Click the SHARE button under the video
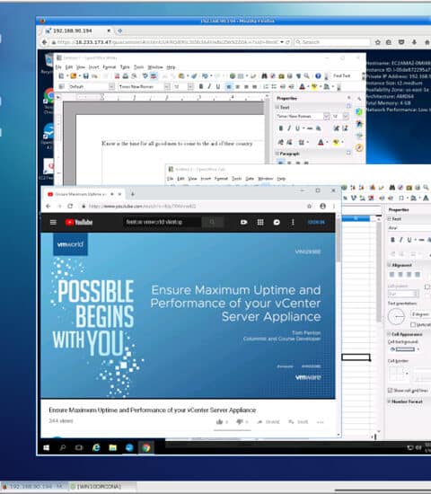The width and height of the screenshot is (431, 494). coord(268,422)
